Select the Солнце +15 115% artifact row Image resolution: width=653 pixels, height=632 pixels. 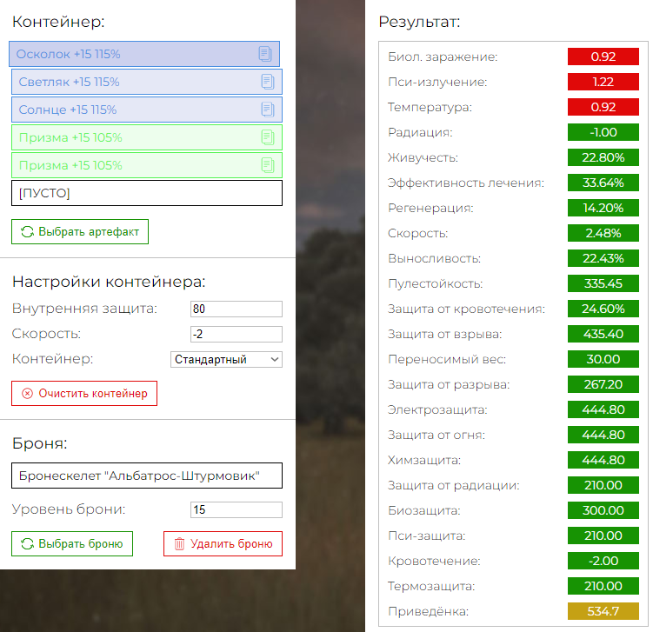click(x=147, y=110)
